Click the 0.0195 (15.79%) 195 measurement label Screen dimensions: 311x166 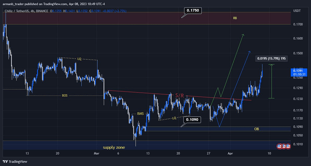pyautogui.click(x=271, y=59)
